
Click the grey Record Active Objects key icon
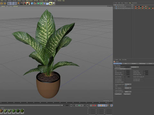91,105
